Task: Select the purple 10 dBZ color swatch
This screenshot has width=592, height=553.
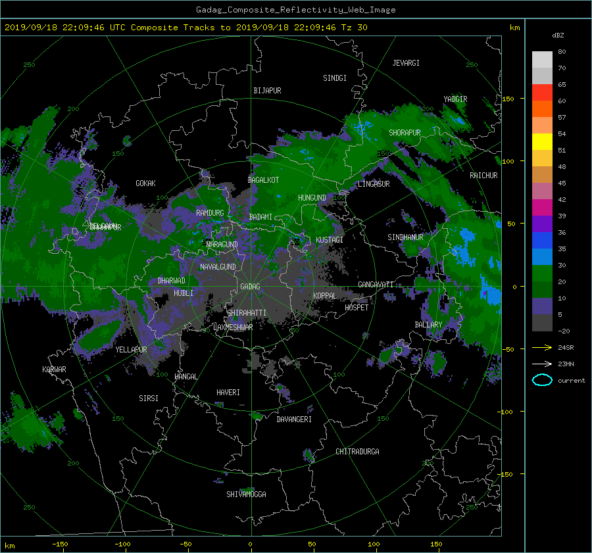Action: 542,306
